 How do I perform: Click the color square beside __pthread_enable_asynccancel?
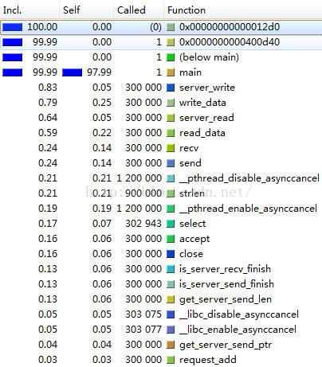point(171,209)
